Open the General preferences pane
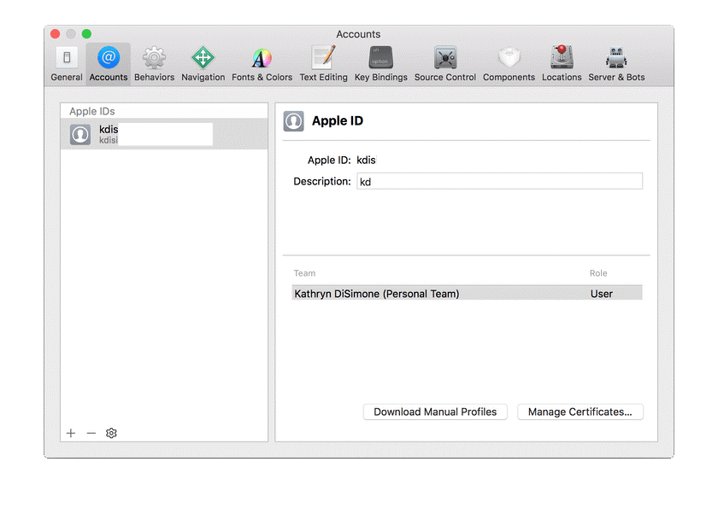Image resolution: width=718 pixels, height=520 pixels. point(67,65)
